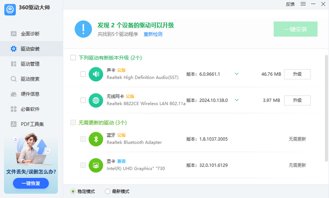This screenshot has width=329, height=198.
Task: Select all drivers needing upgrade checkbox
Action: (x=73, y=58)
